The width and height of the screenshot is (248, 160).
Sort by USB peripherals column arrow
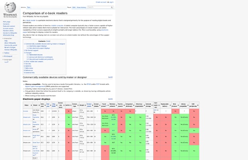(x=198, y=105)
